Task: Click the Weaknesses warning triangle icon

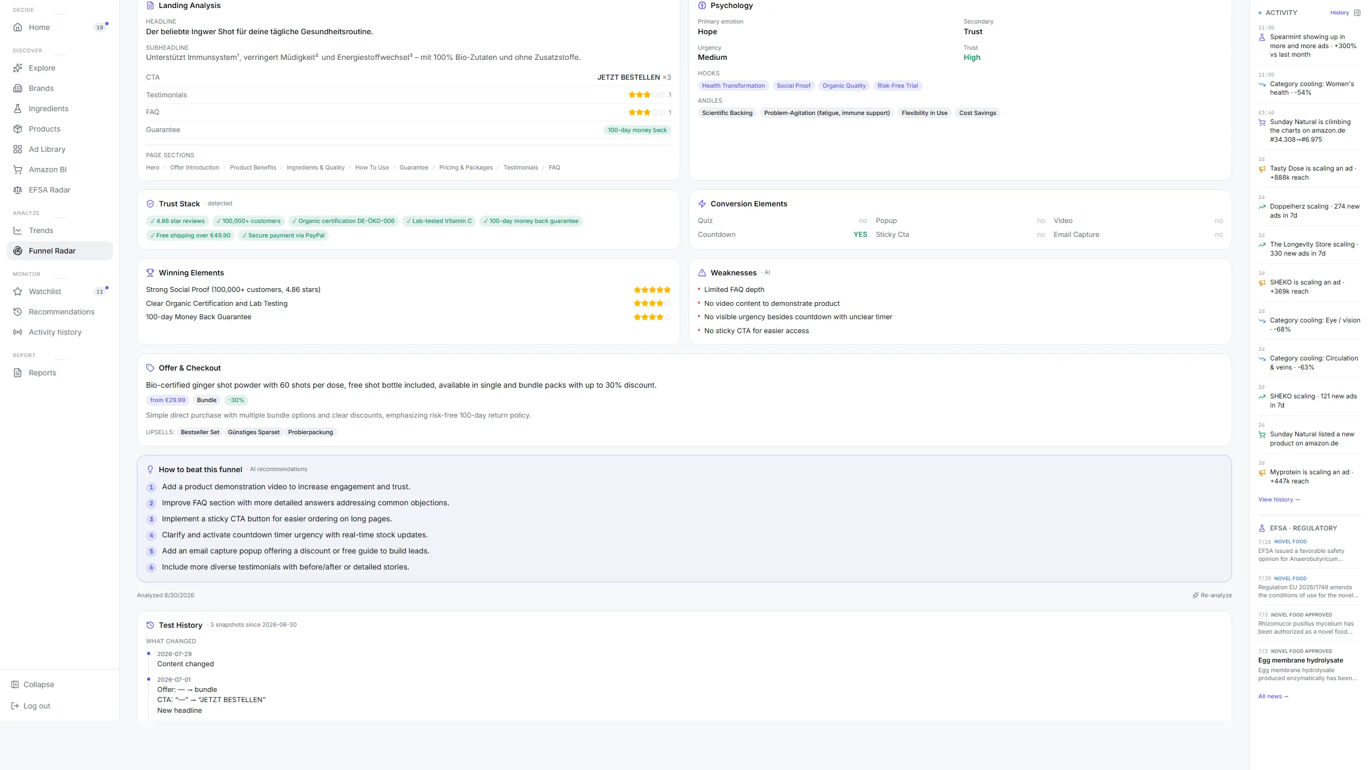Action: click(x=702, y=273)
